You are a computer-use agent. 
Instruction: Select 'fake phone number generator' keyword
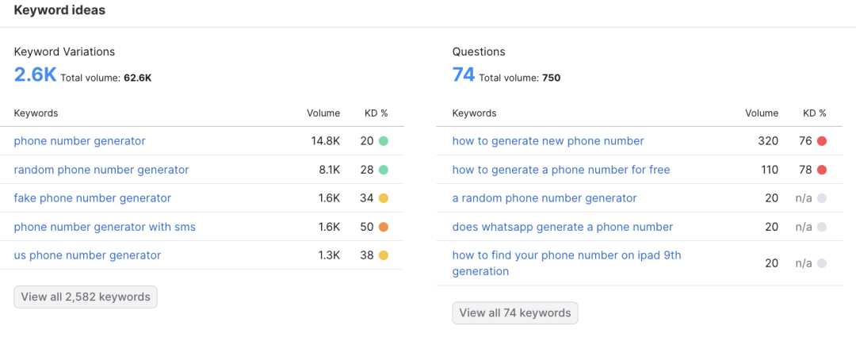tap(92, 198)
